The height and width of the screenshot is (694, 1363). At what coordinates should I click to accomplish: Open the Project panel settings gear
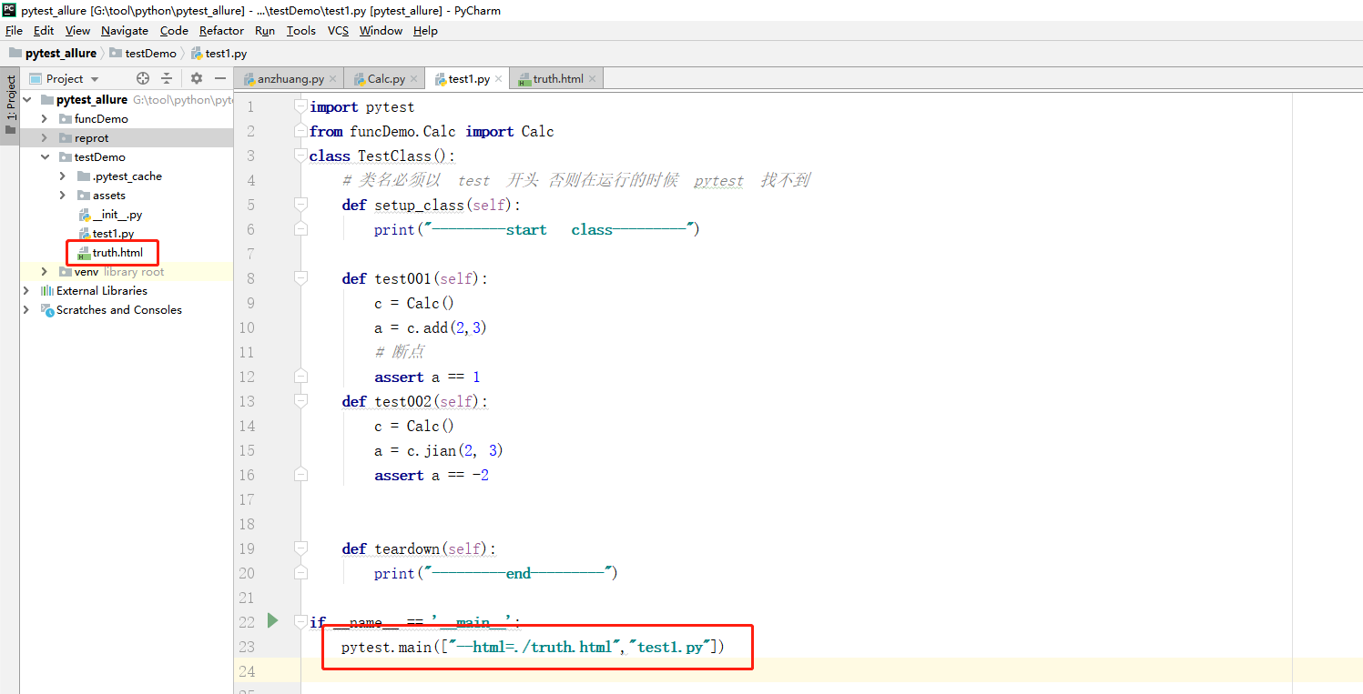click(197, 78)
